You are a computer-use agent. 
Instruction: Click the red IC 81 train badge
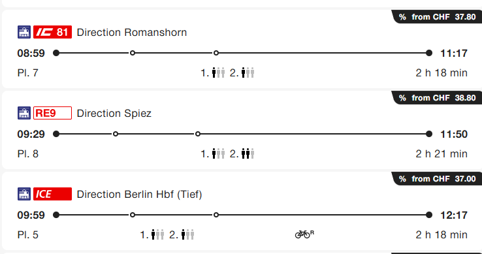(52, 32)
